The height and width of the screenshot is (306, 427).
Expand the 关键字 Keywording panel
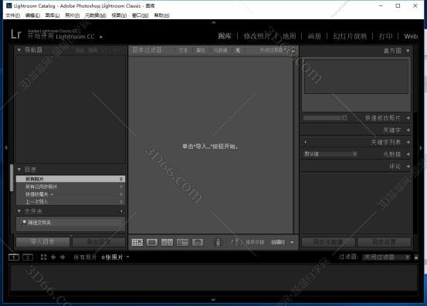click(408, 130)
